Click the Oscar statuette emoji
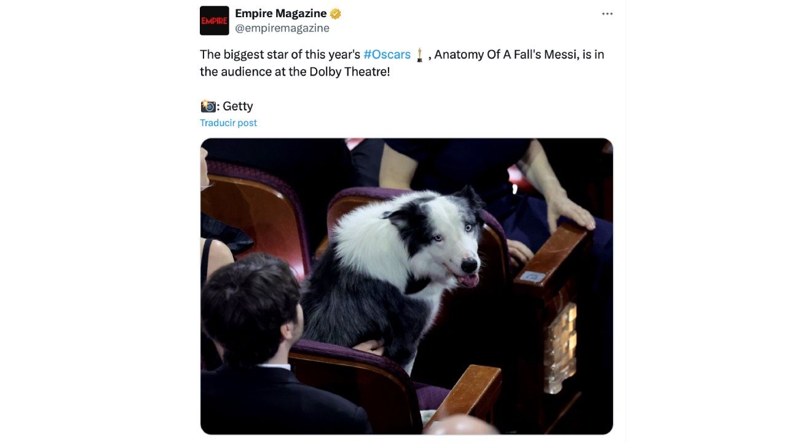Screen dimensions: 787x443 [419, 55]
